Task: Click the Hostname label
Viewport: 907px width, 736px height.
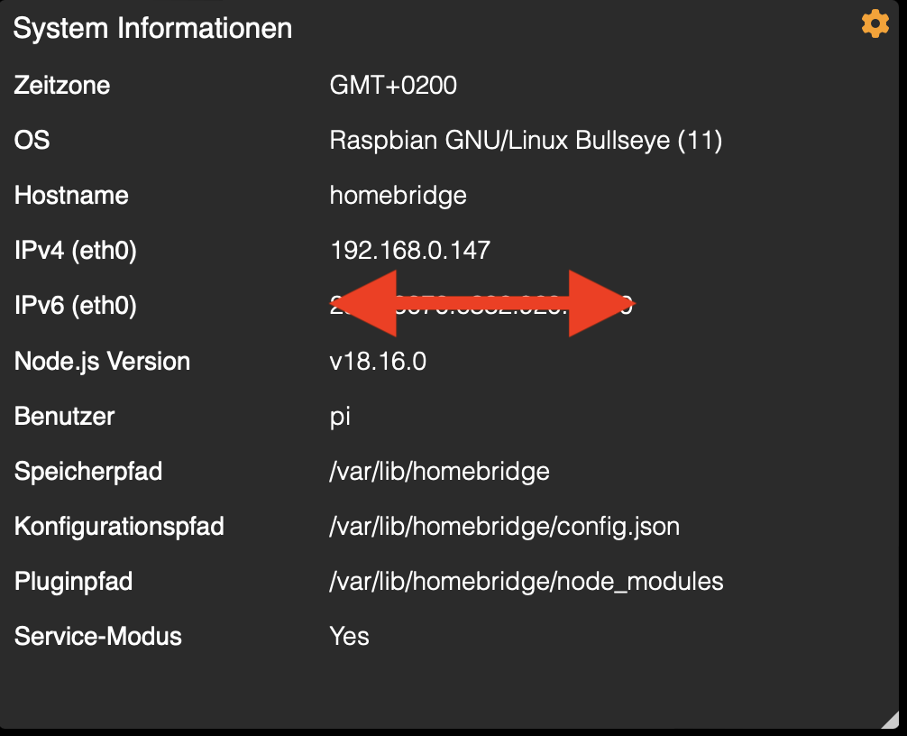Action: coord(71,195)
